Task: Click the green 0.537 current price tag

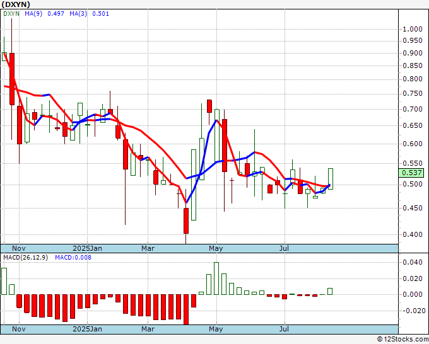Action: 412,173
